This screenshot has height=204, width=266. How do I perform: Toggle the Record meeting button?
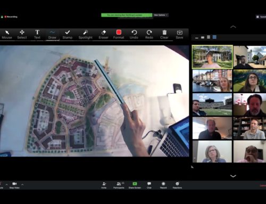(163, 185)
